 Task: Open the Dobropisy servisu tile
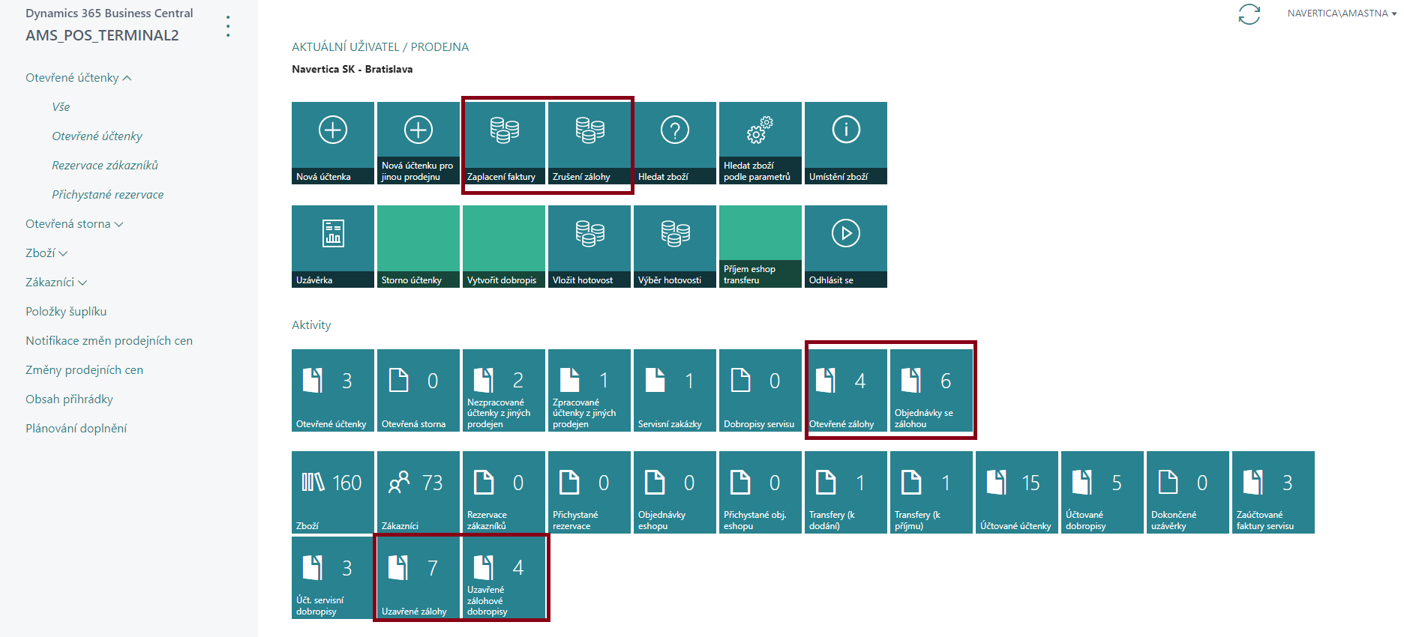760,390
